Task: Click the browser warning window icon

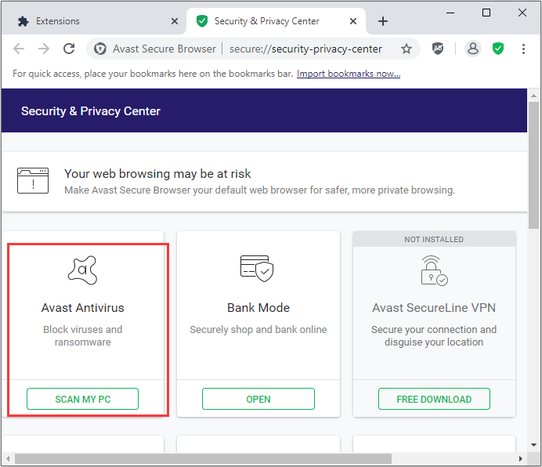Action: (33, 180)
